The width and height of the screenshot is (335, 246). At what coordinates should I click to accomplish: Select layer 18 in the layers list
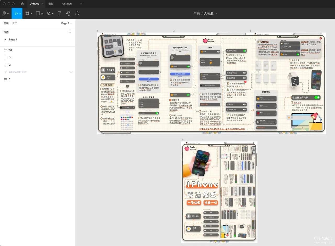click(10, 50)
